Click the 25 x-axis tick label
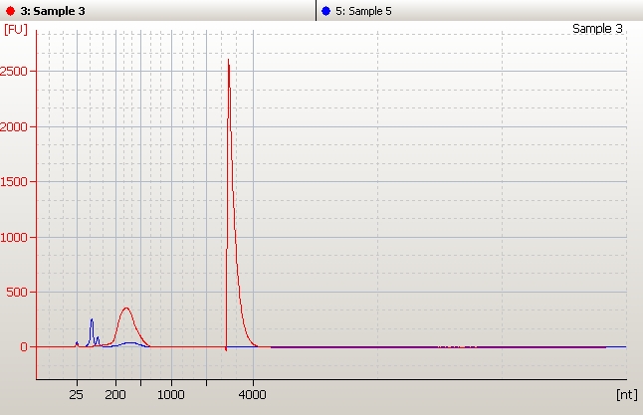 pyautogui.click(x=77, y=395)
